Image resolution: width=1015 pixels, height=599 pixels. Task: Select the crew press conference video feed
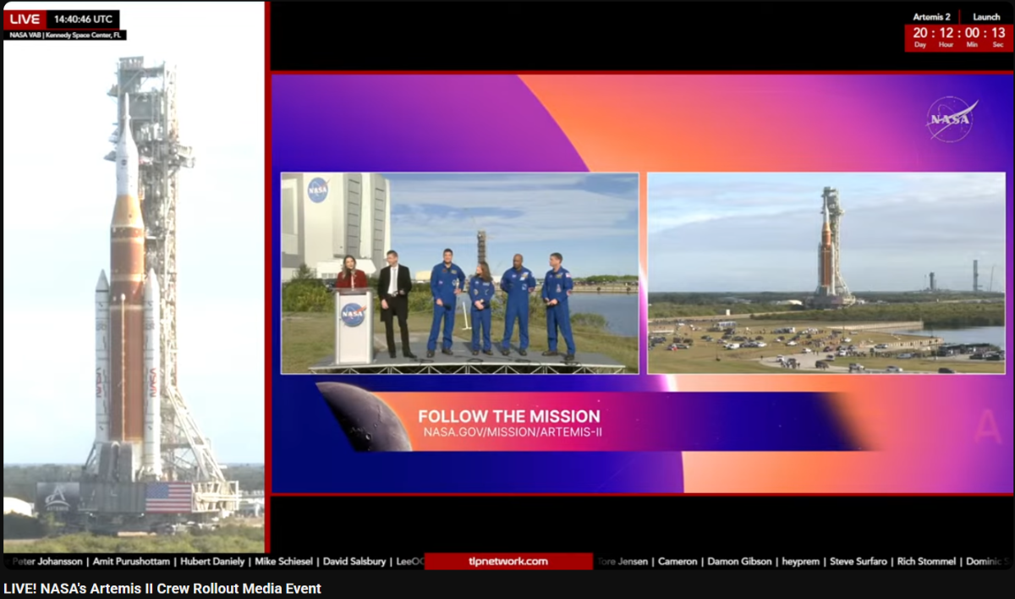pos(459,272)
